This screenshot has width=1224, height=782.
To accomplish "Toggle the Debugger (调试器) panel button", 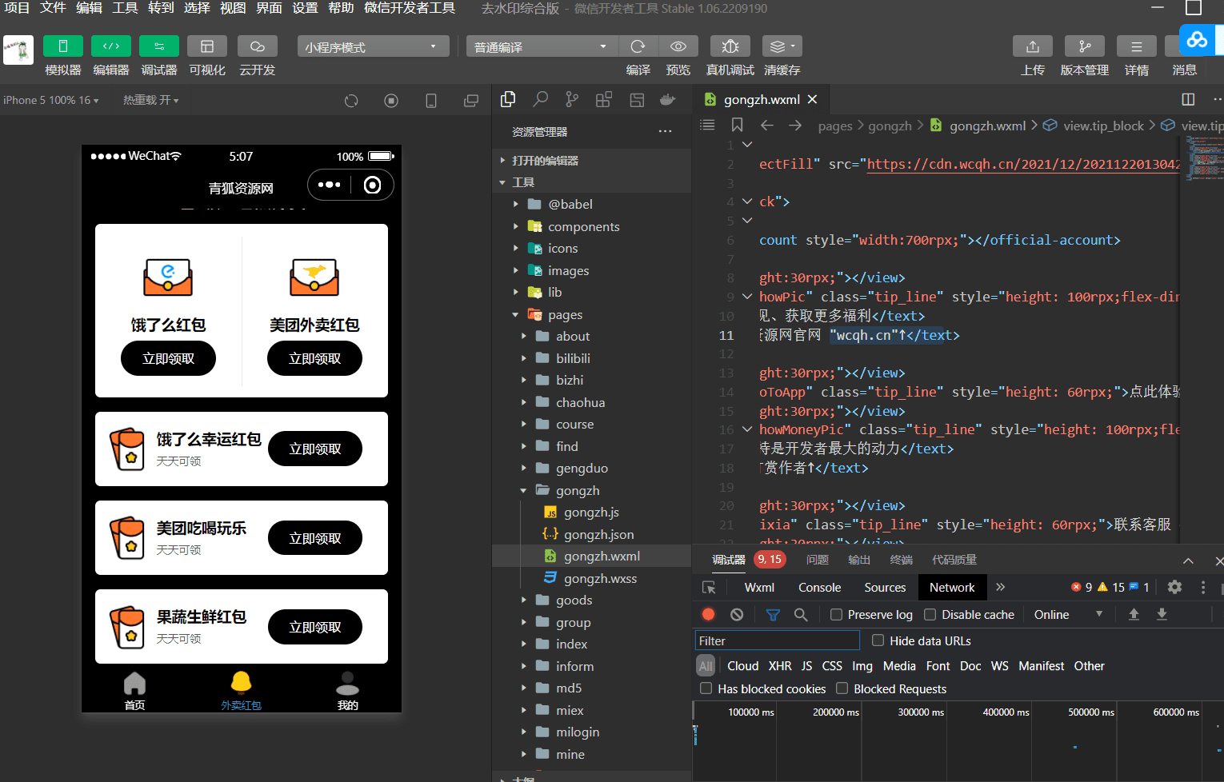I will pos(159,46).
